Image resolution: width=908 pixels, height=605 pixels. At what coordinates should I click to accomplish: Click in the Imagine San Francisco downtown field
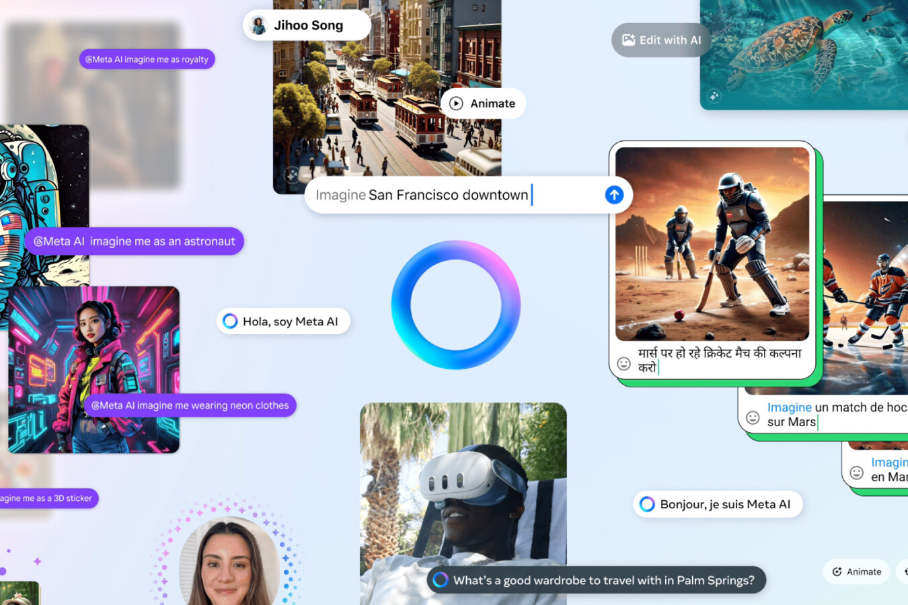[x=451, y=195]
